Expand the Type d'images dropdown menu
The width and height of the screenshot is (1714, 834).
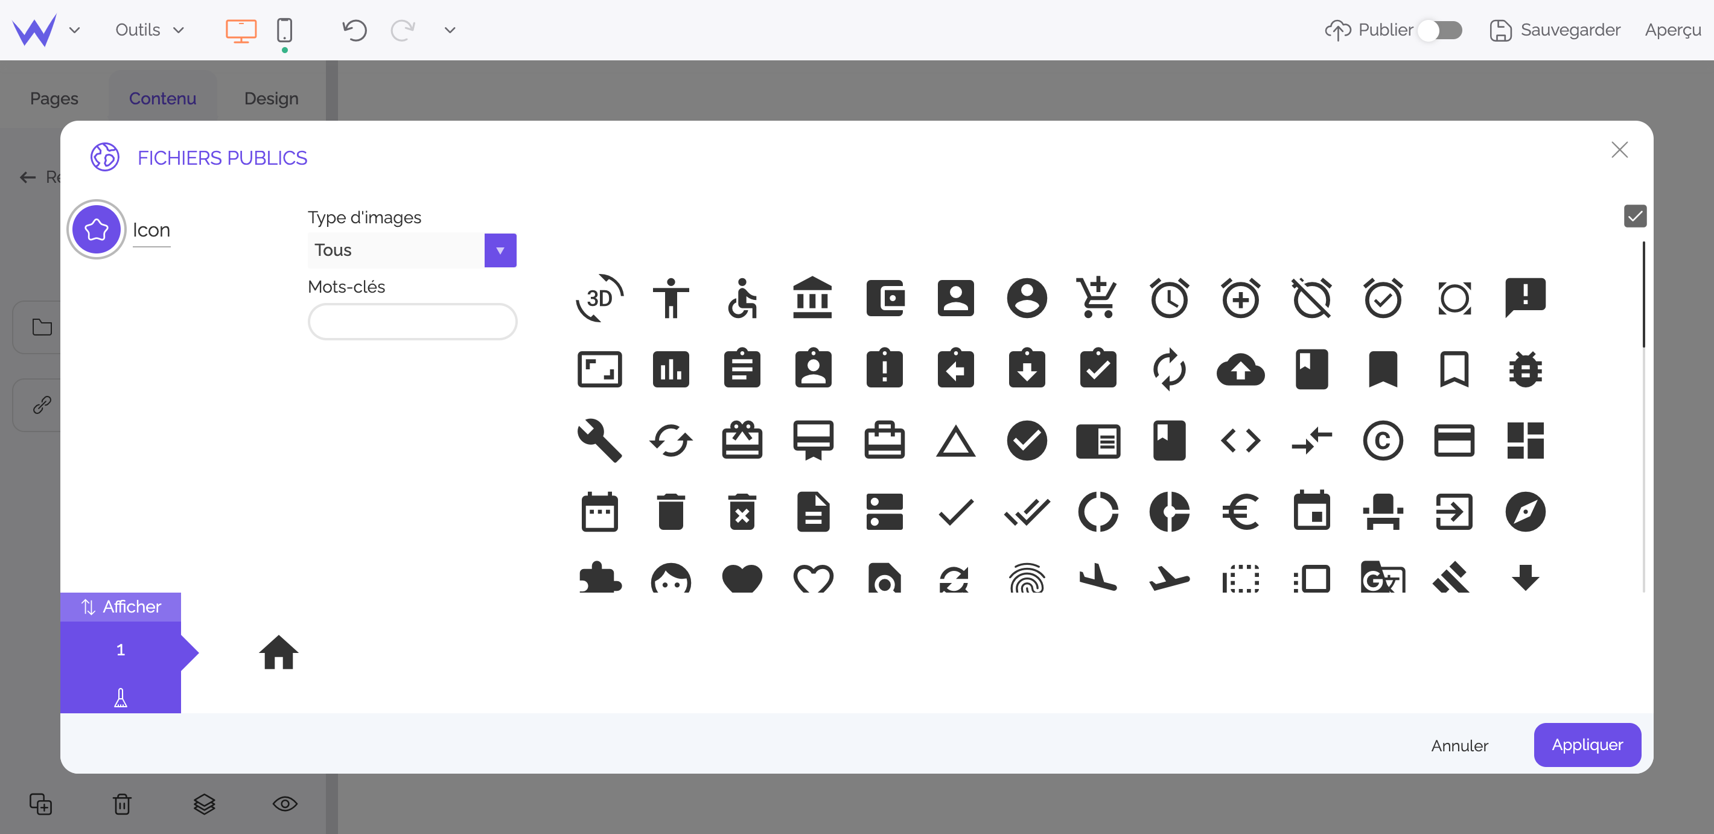tap(500, 250)
